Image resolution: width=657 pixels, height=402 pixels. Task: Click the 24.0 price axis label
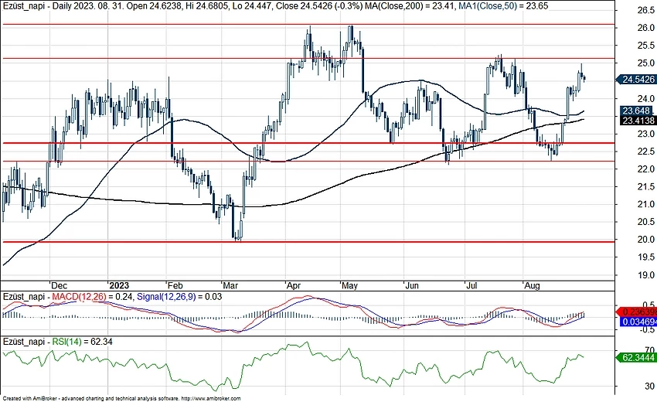(645, 98)
